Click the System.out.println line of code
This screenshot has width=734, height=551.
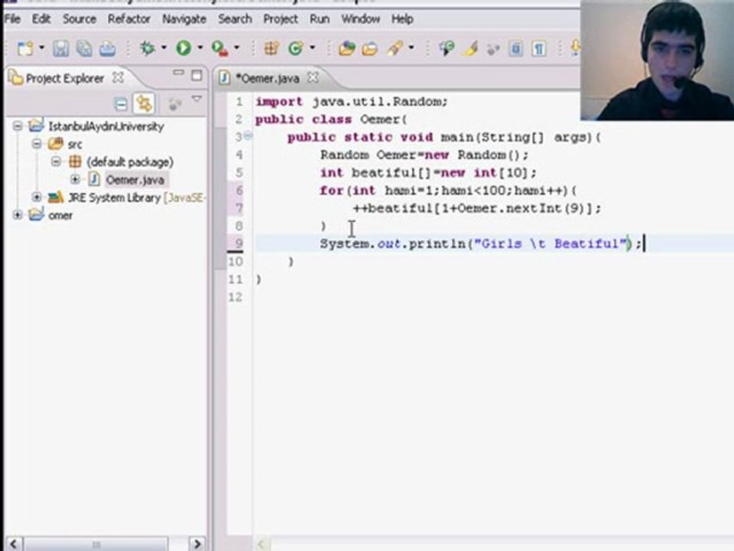click(481, 243)
